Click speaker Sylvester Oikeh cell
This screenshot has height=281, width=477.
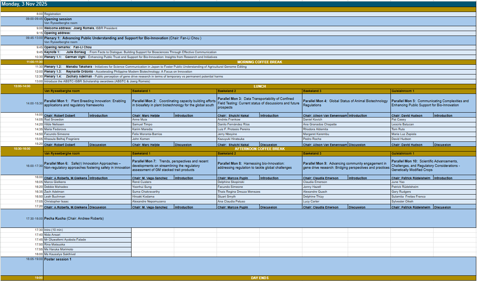tap(402, 202)
